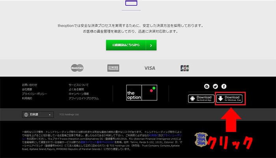This screenshot has width=276, height=158.
Task: Click the MasterCard logo
Action: [77, 68]
